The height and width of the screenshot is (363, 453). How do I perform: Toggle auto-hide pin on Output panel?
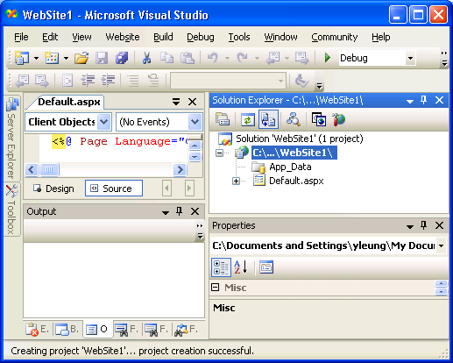tap(180, 211)
